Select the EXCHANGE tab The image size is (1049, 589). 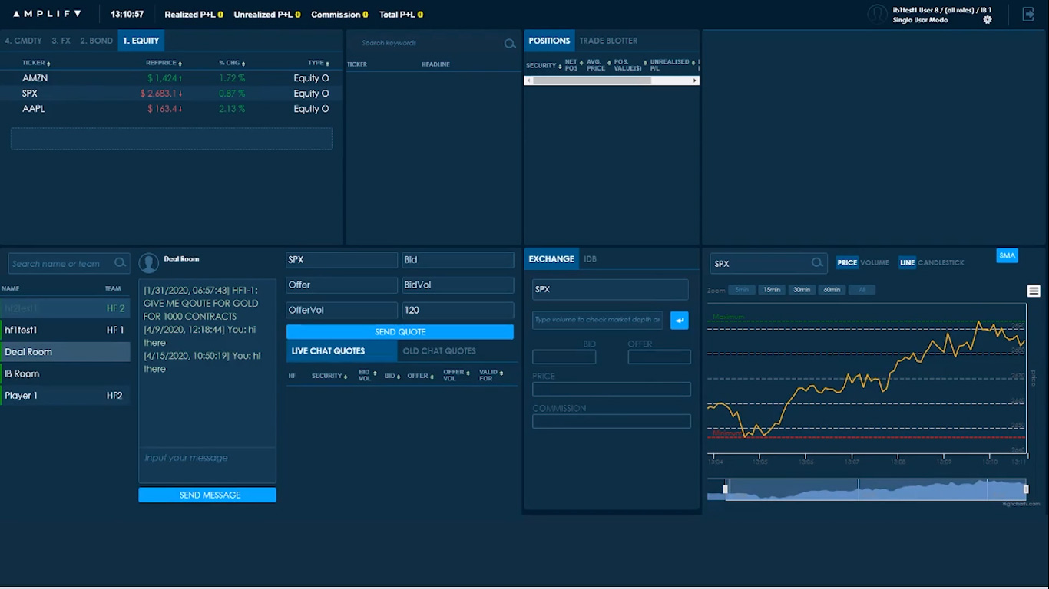click(x=551, y=259)
